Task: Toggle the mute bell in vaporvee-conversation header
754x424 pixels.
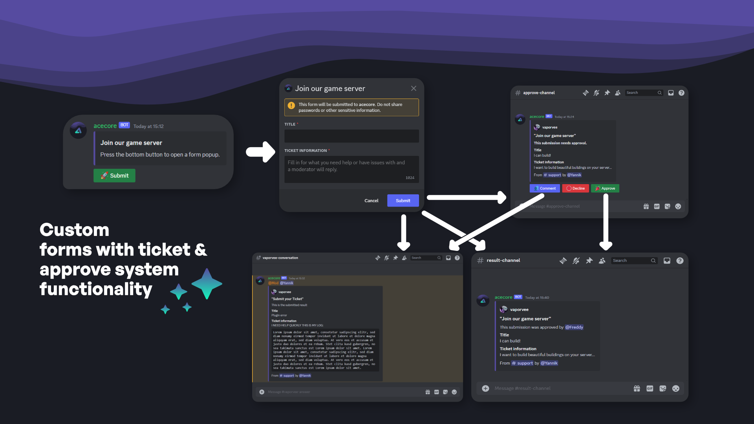Action: point(387,258)
